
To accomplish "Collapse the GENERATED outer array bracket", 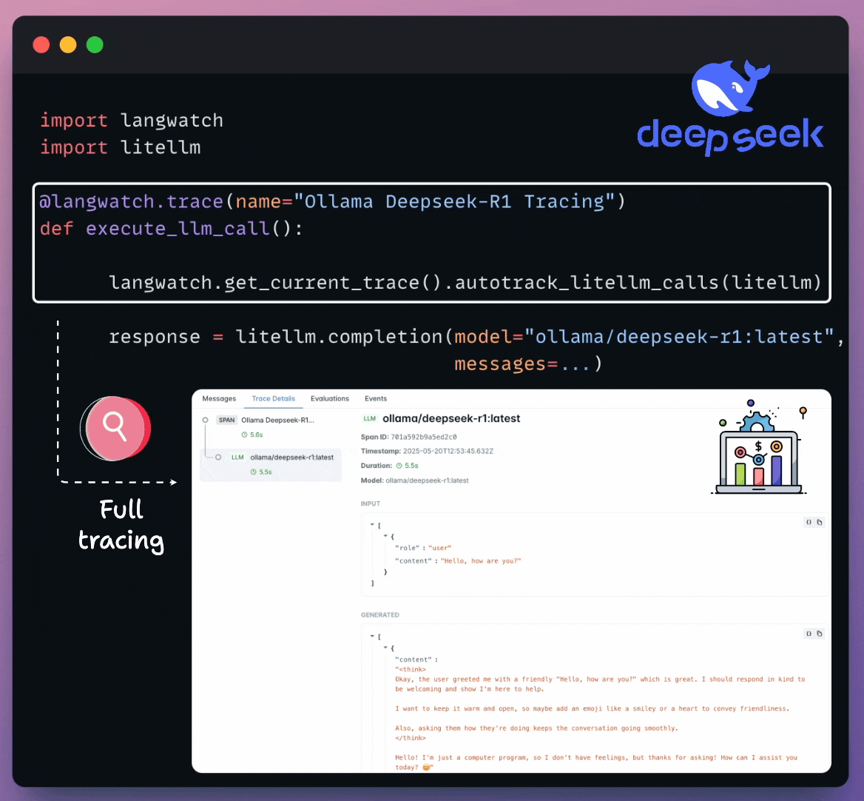I will pyautogui.click(x=373, y=636).
